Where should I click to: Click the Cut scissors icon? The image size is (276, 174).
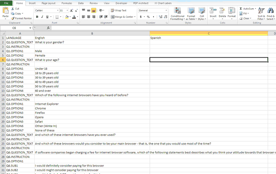pyautogui.click(x=13, y=9)
